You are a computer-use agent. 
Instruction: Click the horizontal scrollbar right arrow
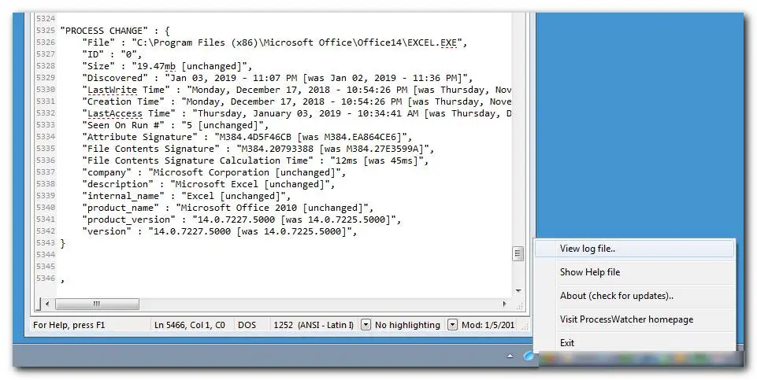pyautogui.click(x=505, y=304)
